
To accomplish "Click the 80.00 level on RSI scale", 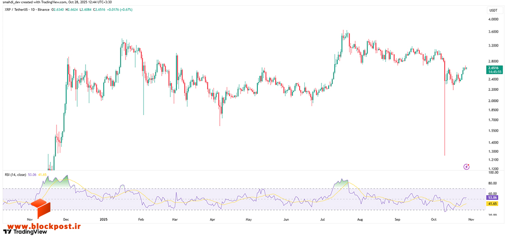I will pos(493,183).
